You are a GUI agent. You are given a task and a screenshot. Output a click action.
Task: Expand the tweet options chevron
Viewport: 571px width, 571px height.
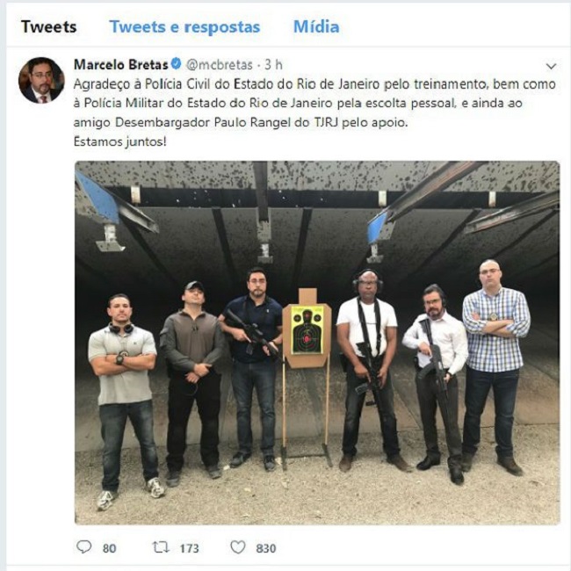point(551,66)
